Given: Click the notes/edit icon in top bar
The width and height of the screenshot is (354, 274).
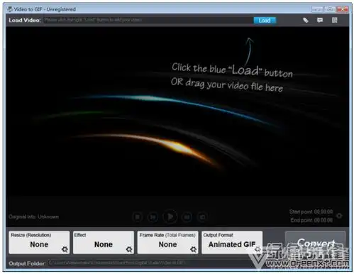Looking at the screenshot, I should 334,20.
